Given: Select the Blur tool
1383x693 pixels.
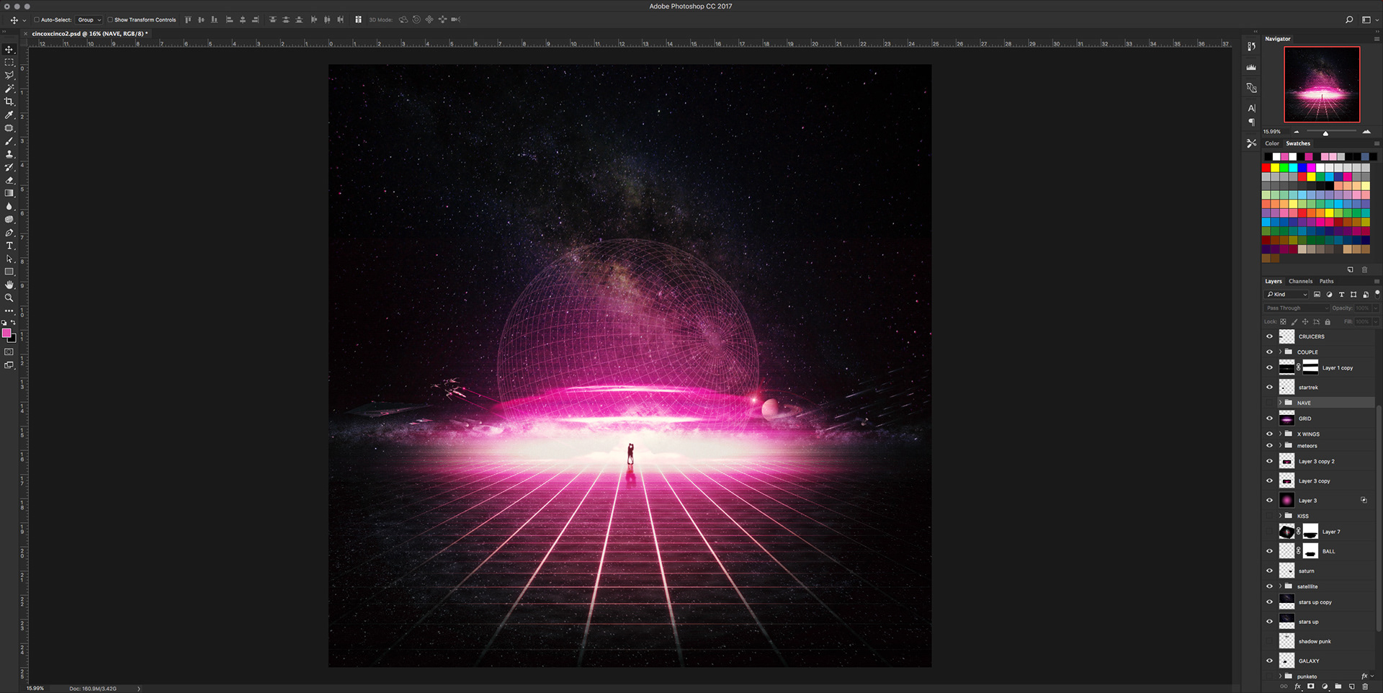Looking at the screenshot, I should click(x=9, y=206).
